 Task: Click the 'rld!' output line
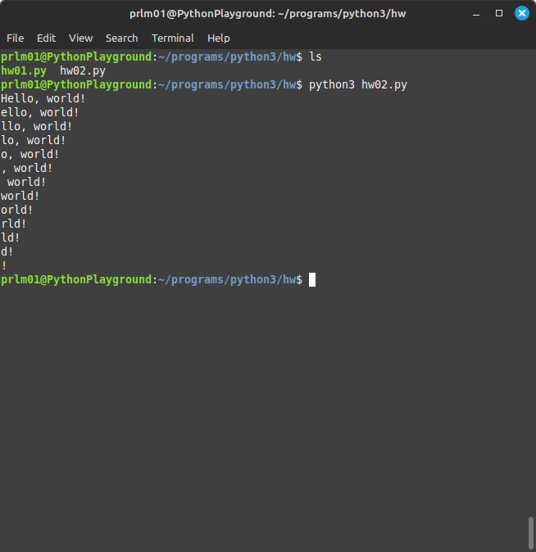tap(13, 224)
